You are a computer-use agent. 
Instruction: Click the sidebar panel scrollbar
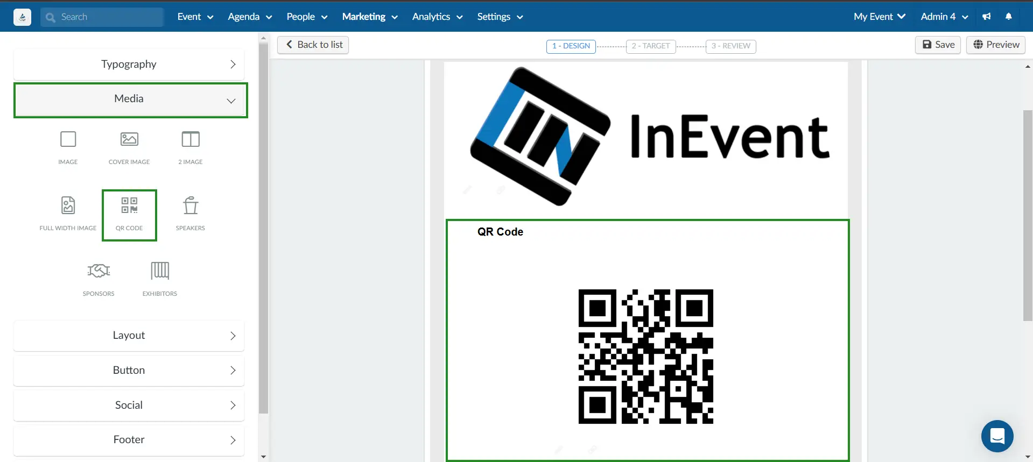pos(263,228)
